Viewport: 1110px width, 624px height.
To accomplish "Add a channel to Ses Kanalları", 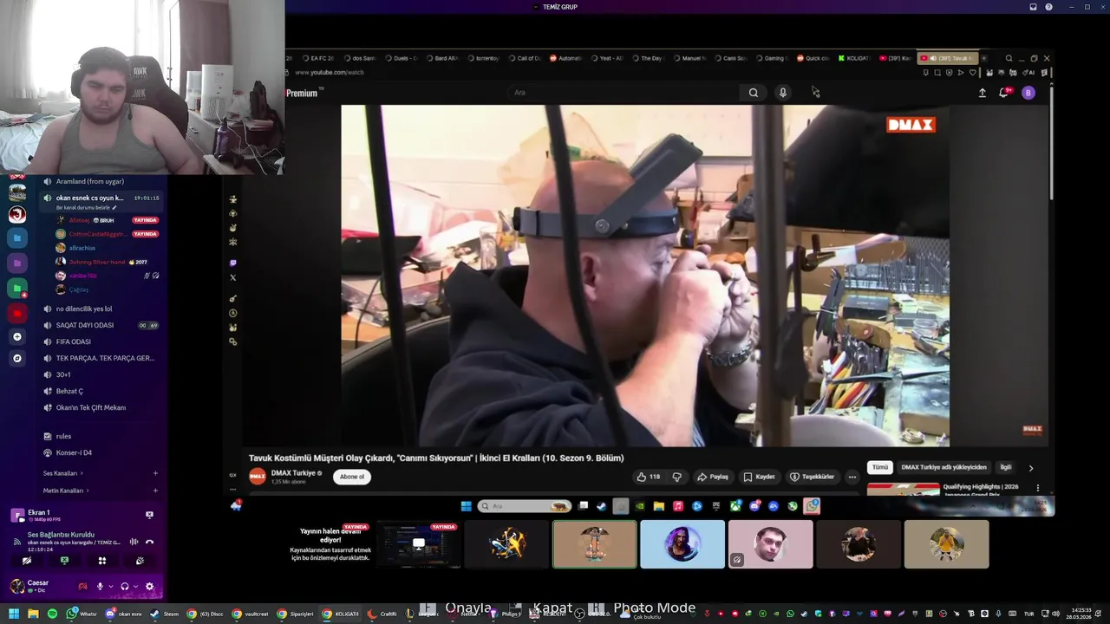I will pos(155,473).
